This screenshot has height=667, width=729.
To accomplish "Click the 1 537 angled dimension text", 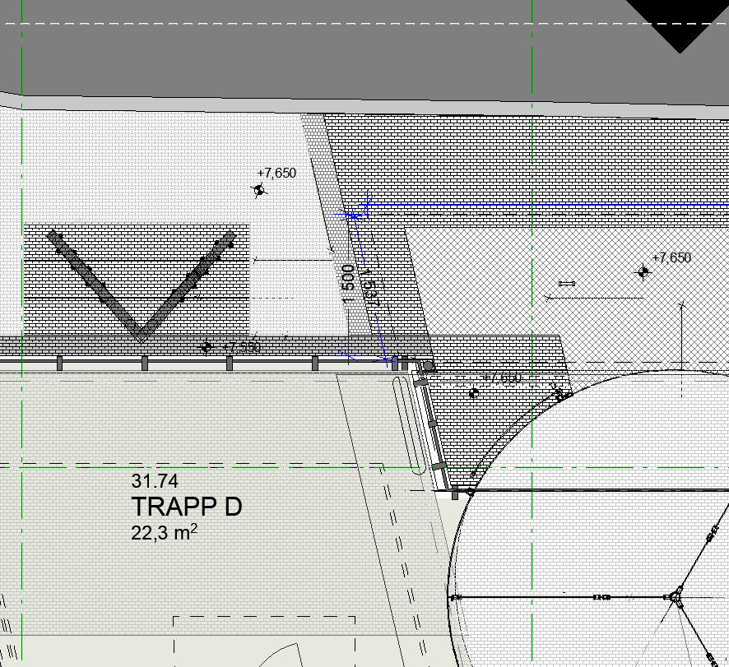I will click(x=369, y=288).
